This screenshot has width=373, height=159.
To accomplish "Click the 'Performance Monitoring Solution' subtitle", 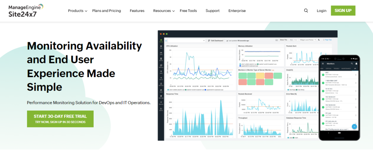I will pyautogui.click(x=89, y=103).
